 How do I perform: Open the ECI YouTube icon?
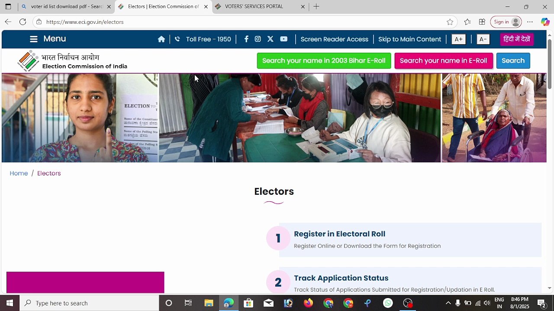284,39
